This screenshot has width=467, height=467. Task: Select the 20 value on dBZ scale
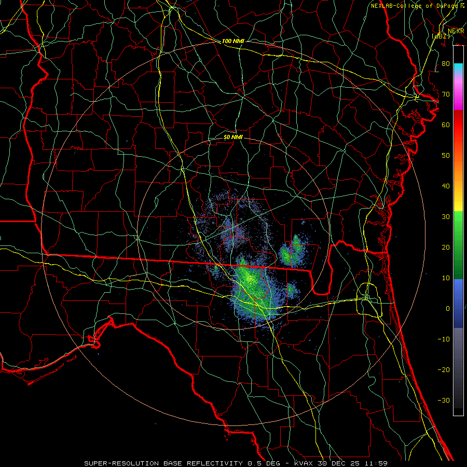click(x=446, y=247)
